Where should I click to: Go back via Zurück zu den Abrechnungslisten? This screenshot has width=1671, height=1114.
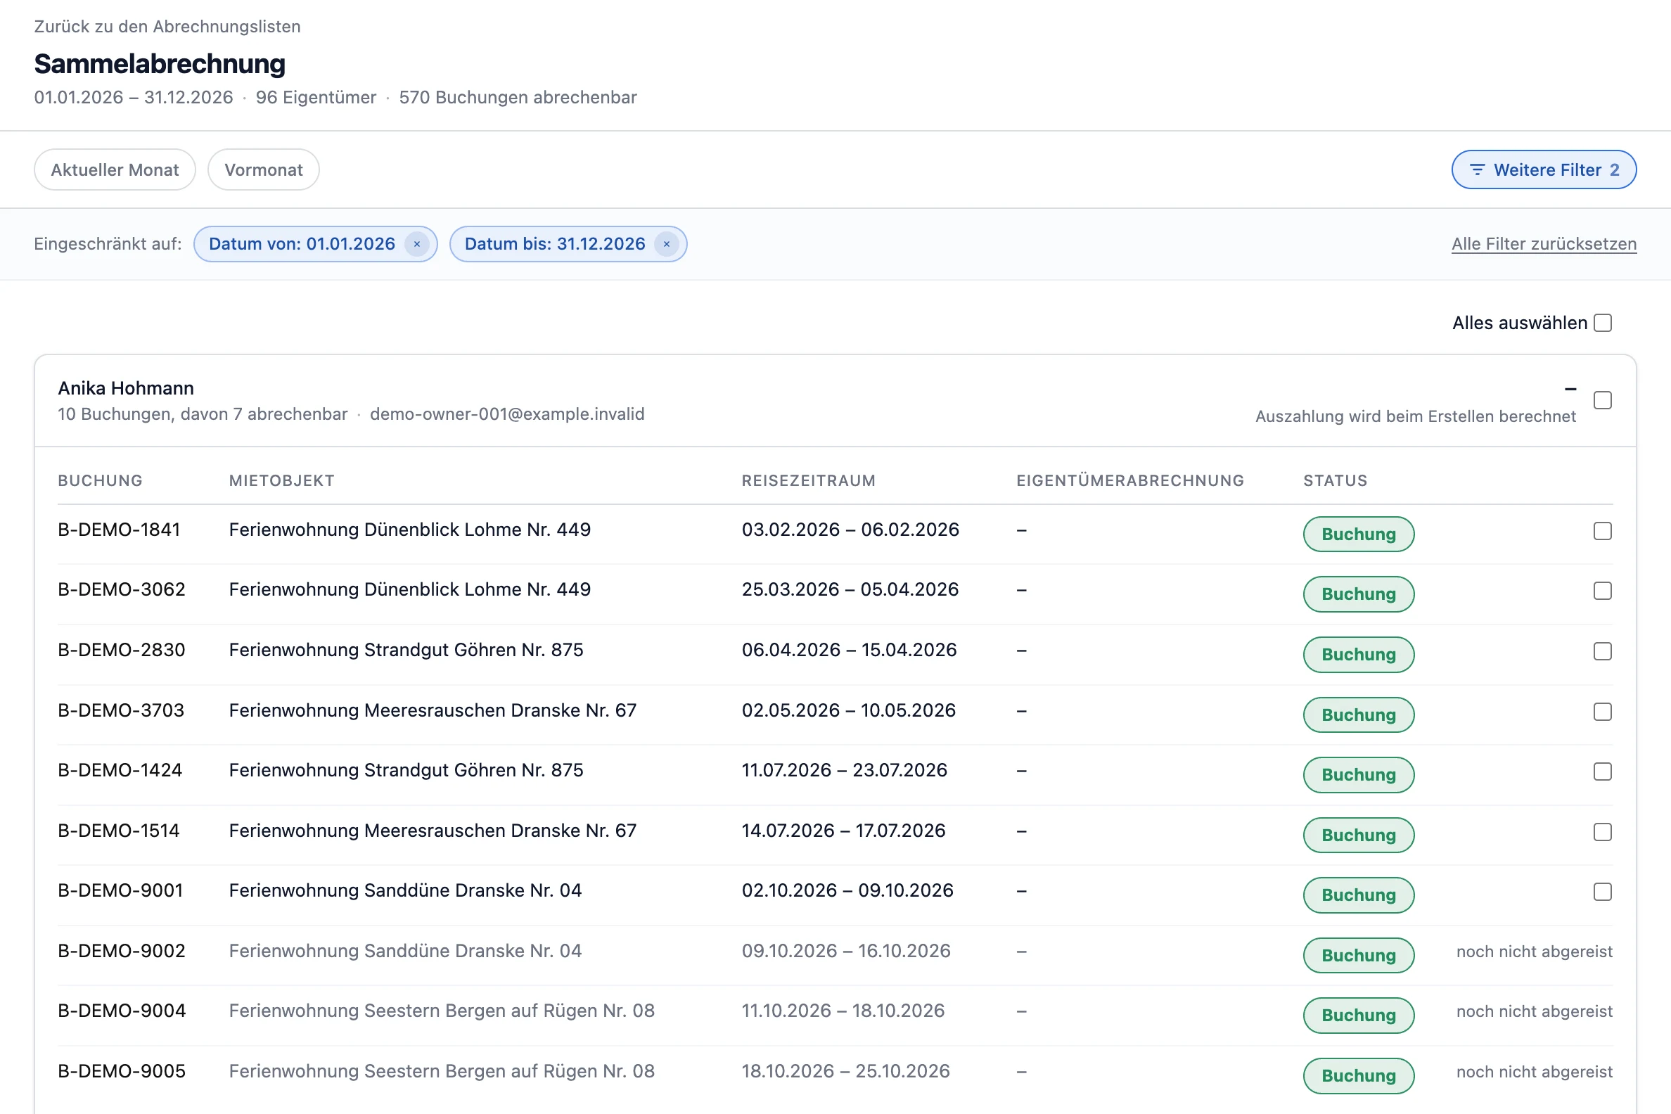(x=167, y=26)
